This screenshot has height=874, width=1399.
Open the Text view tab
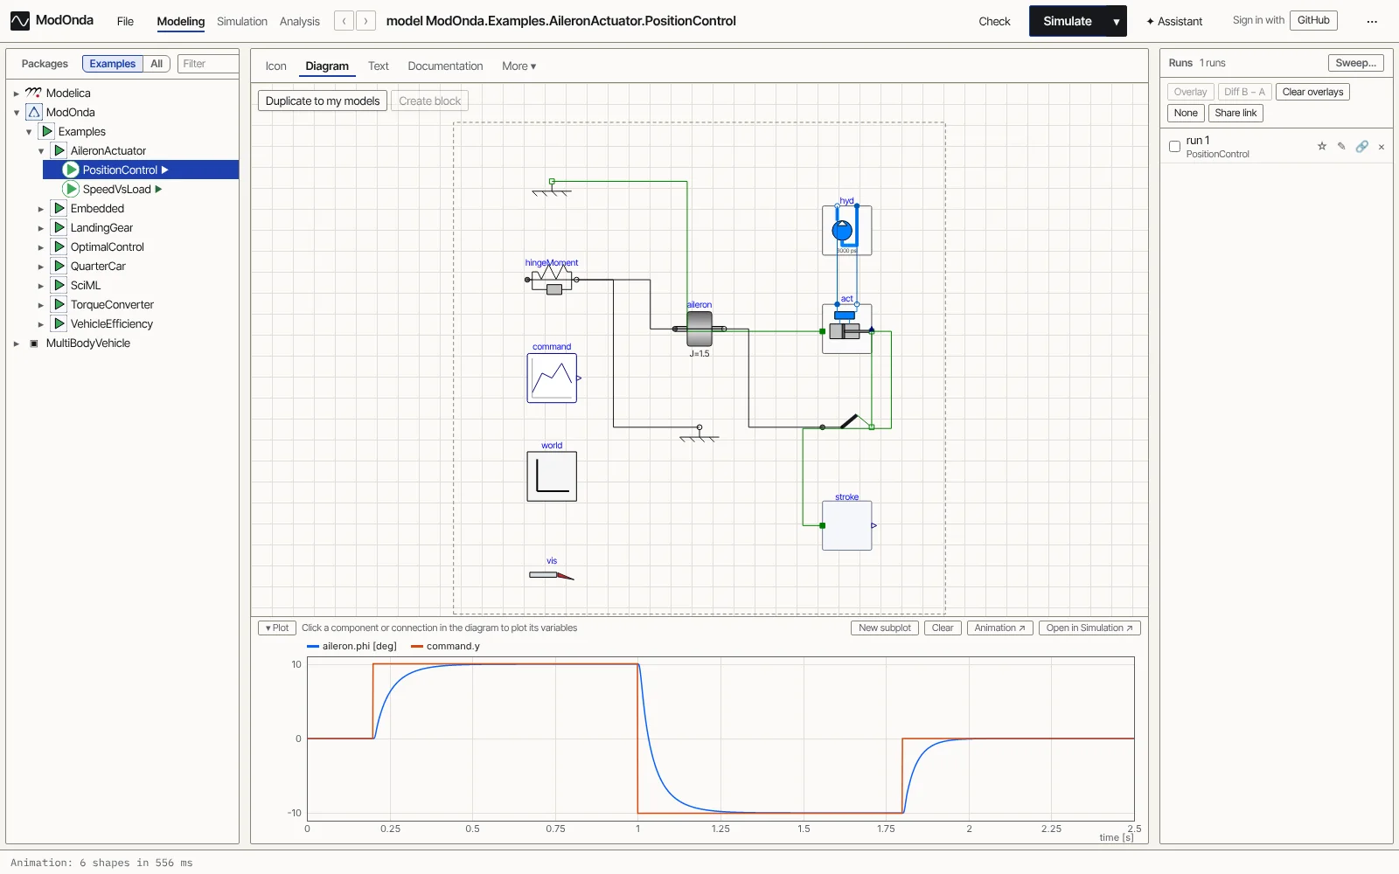(x=379, y=66)
